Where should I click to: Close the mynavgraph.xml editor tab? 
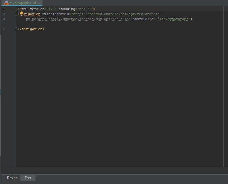pyautogui.click(x=39, y=3)
